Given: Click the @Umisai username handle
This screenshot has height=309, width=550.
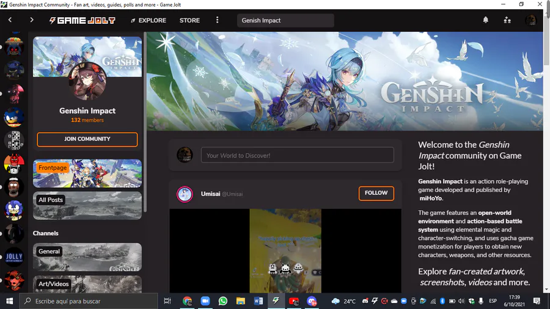Looking at the screenshot, I should [x=232, y=194].
